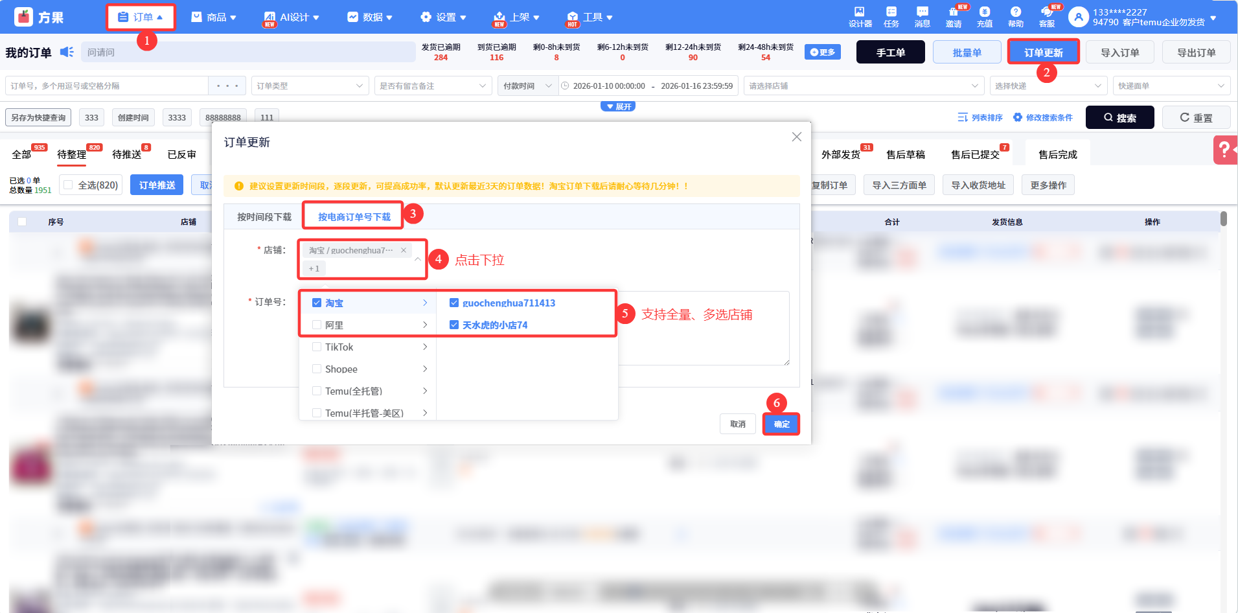Expand the Temu(全托管) submenu arrow
The image size is (1238, 613).
[425, 391]
